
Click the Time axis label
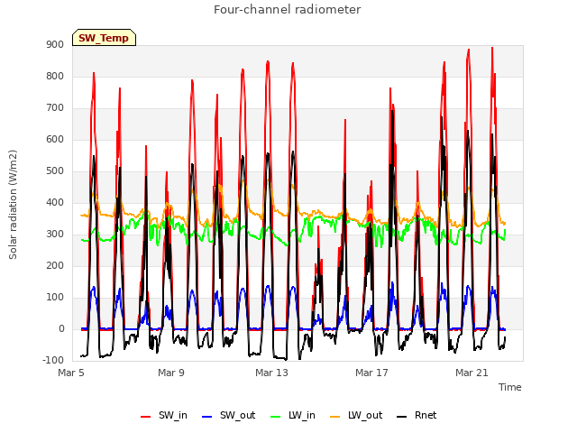pyautogui.click(x=510, y=387)
